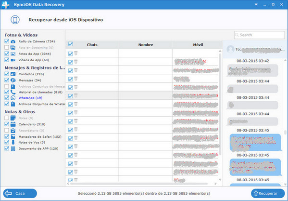Uncheck the Rollo de Cámera checkbox
The width and height of the screenshot is (288, 201).
coord(7,41)
